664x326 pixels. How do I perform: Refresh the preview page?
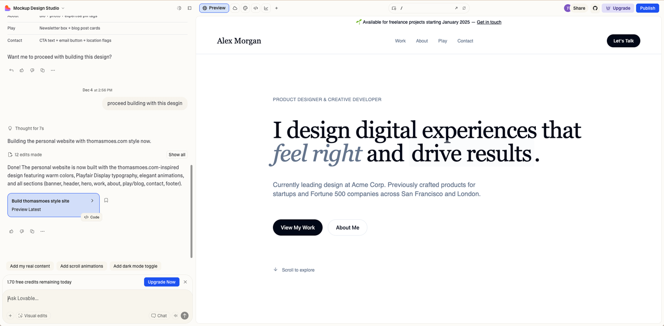point(464,8)
